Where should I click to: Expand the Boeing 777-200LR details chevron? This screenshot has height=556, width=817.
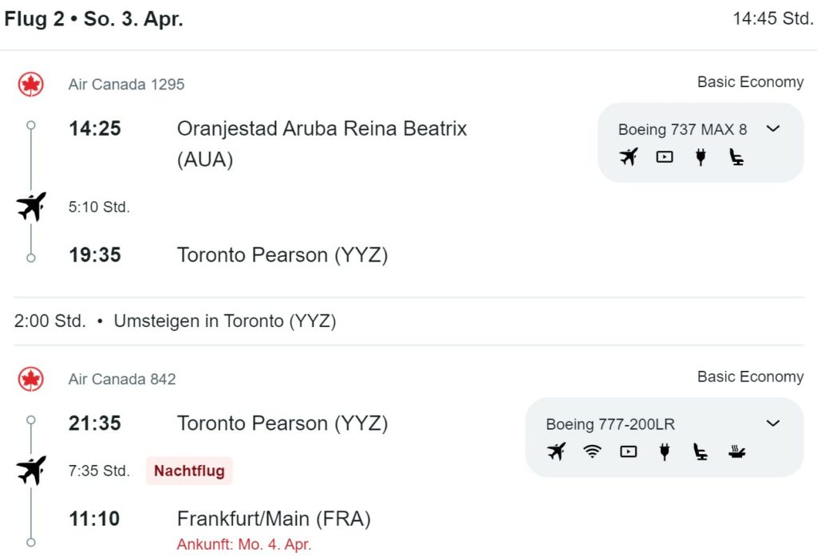coord(773,423)
